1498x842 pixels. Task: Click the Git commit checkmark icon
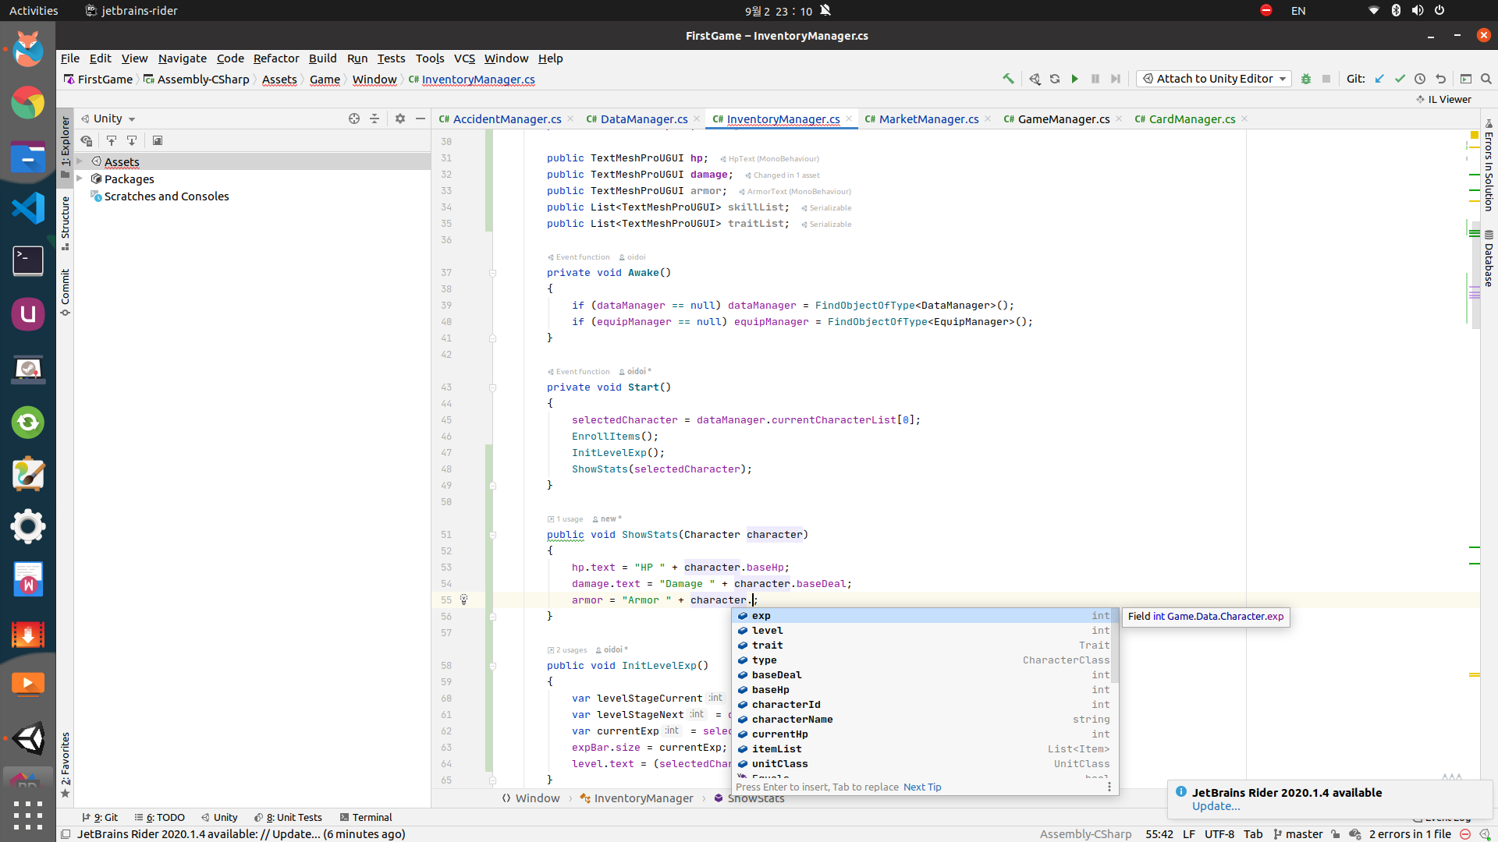tap(1400, 79)
